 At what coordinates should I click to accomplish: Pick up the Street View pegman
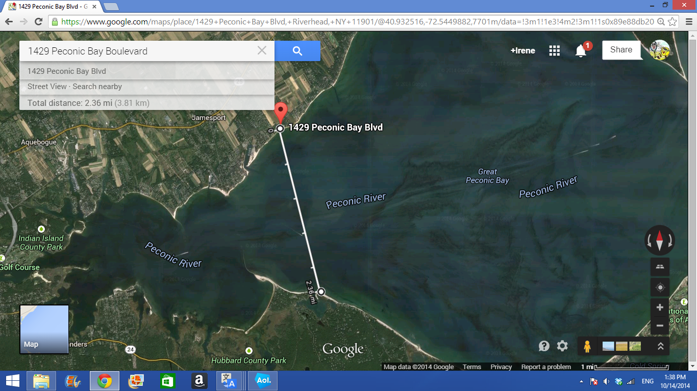coord(587,347)
